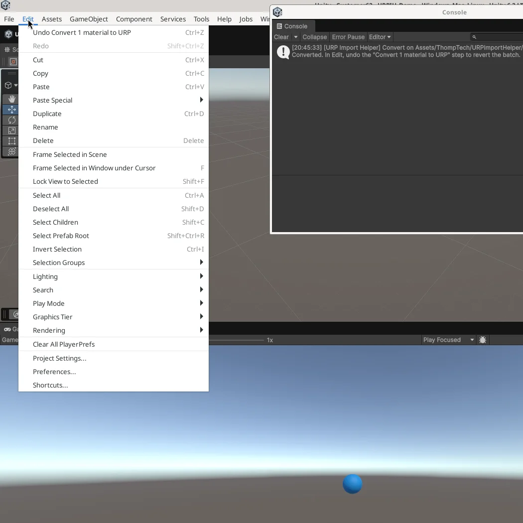Select the Transform tool
Viewport: 523px width, 523px height.
[x=11, y=151]
